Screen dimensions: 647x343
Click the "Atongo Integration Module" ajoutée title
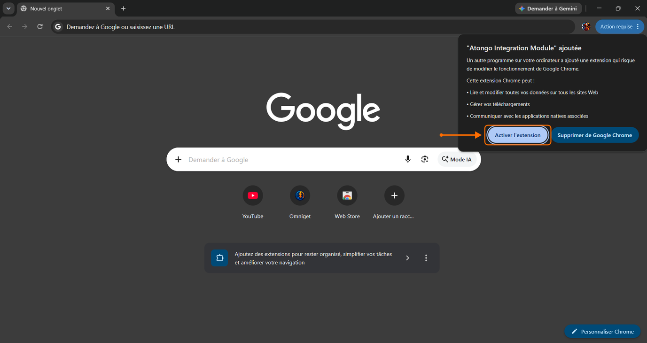(x=524, y=48)
